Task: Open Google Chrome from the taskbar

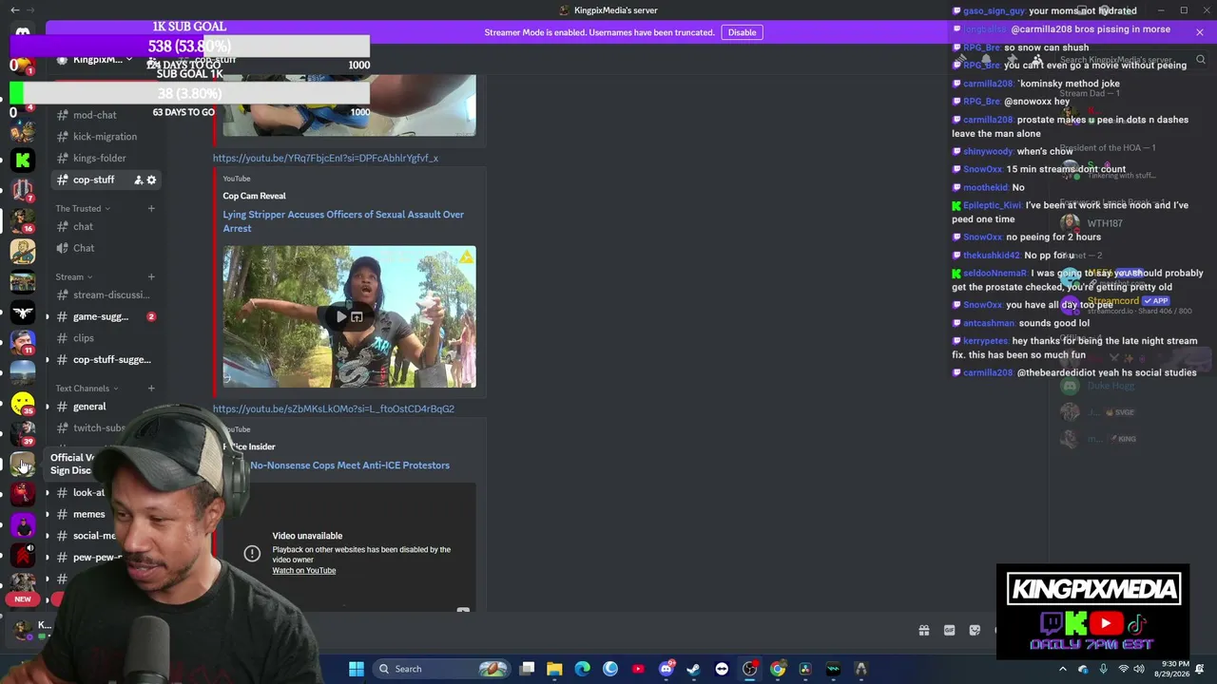Action: coord(778,669)
